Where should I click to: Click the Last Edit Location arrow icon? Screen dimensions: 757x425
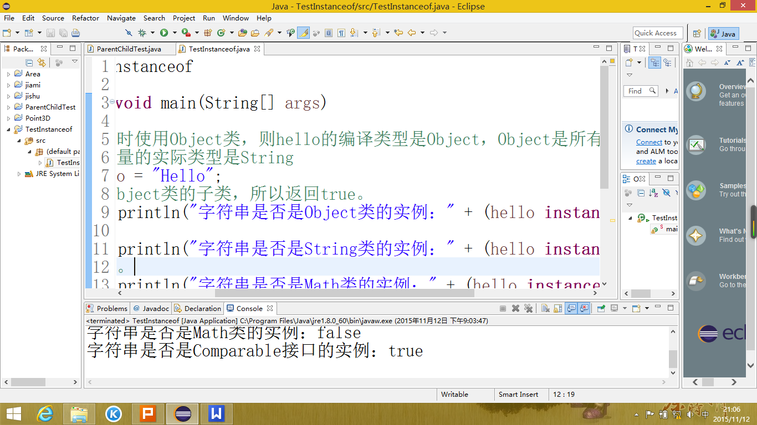pos(398,33)
